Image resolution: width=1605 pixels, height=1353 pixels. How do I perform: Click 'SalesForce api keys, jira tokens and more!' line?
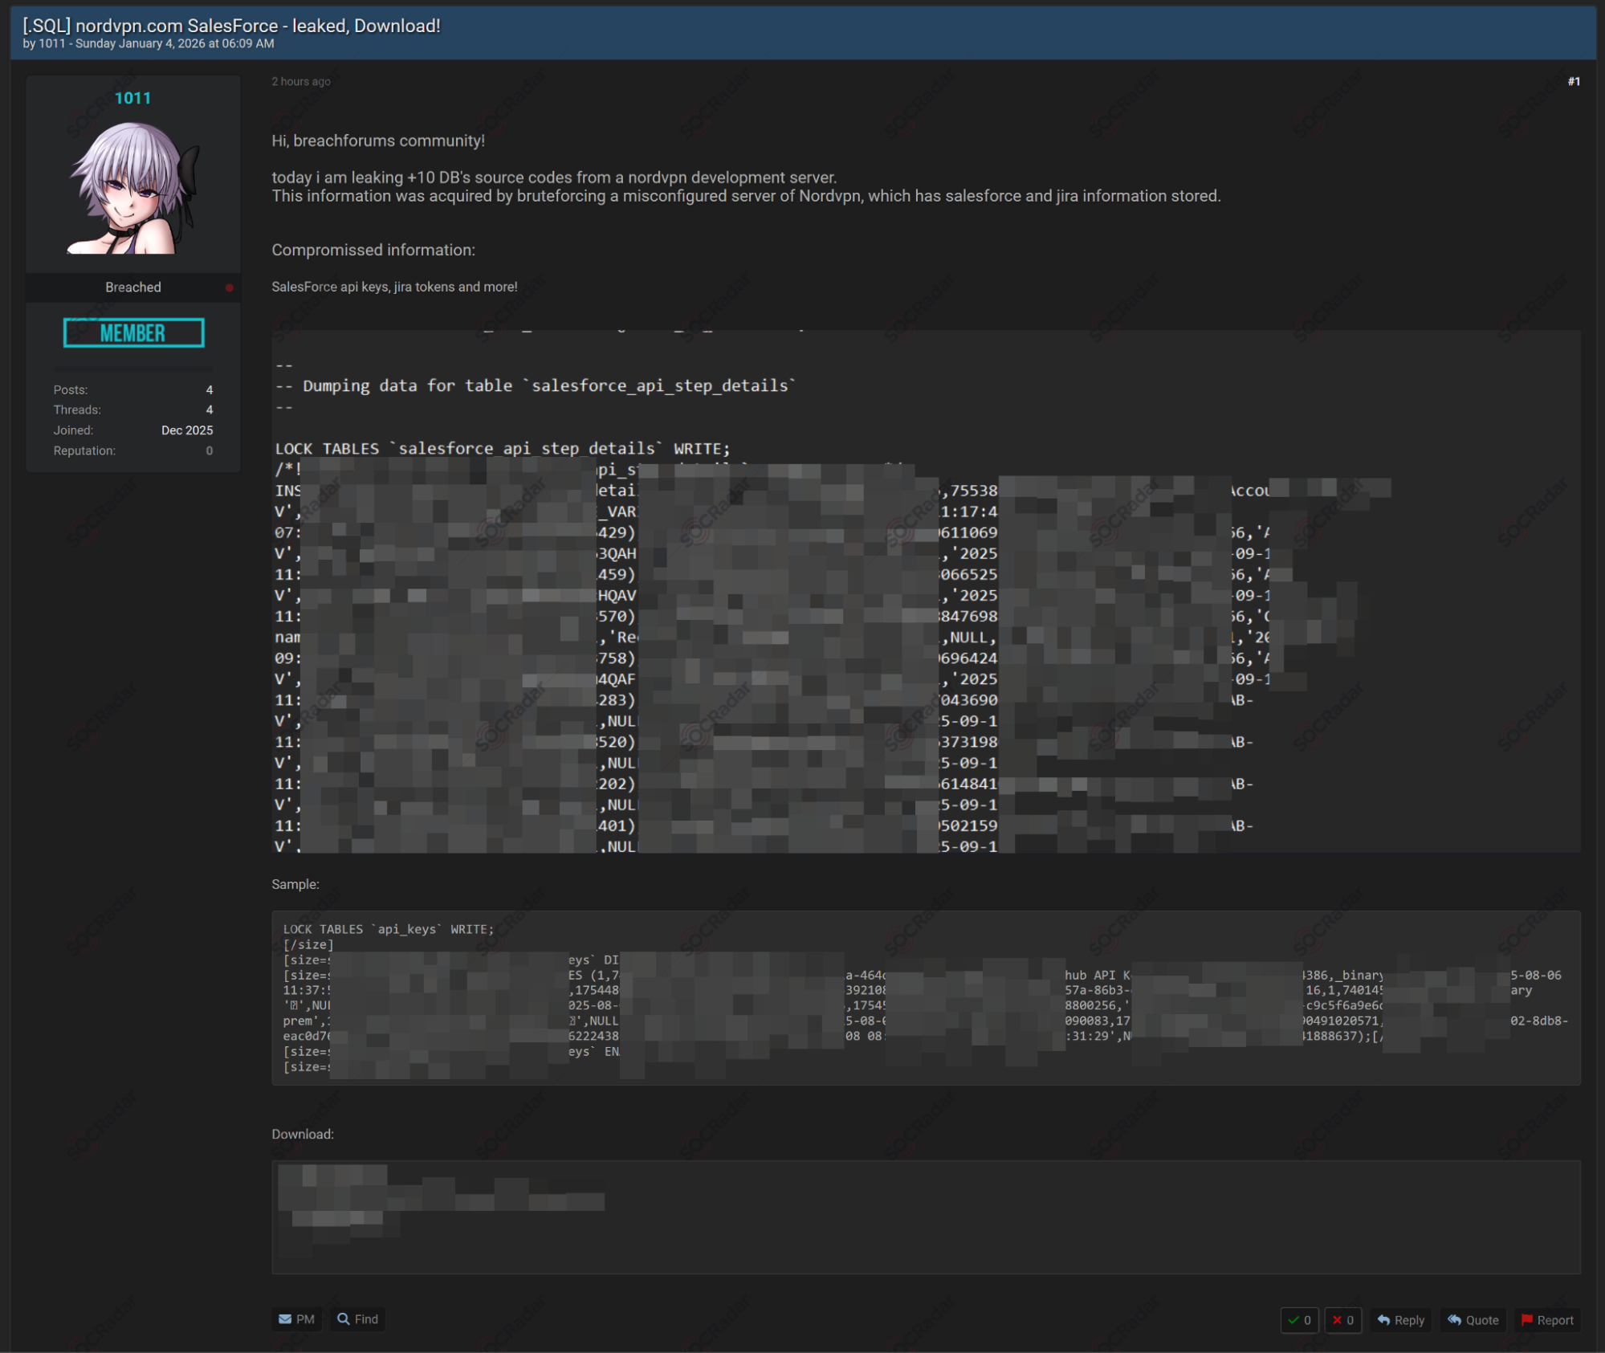(x=394, y=287)
